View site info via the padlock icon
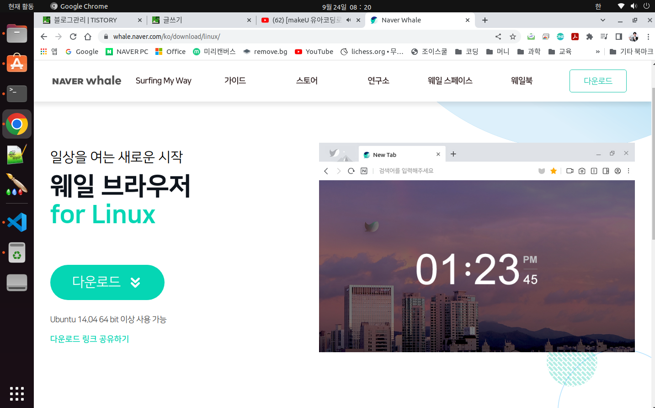Viewport: 655px width, 408px height. 106,37
